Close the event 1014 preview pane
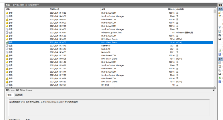 click(x=214, y=90)
